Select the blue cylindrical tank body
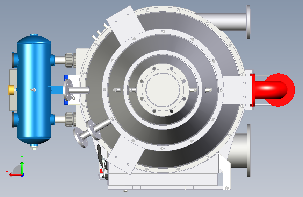Image resolution: width=303 pixels, height=197 pixels. click(x=34, y=90)
